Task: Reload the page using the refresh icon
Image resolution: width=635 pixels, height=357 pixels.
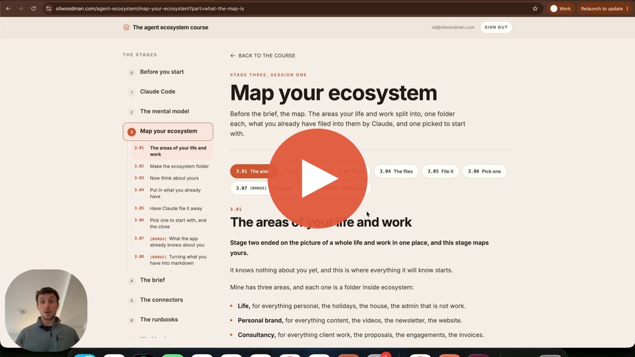Action: pyautogui.click(x=33, y=8)
